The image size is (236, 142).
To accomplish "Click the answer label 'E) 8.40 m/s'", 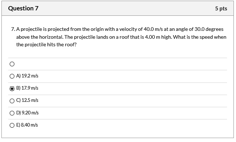I will (27, 125).
